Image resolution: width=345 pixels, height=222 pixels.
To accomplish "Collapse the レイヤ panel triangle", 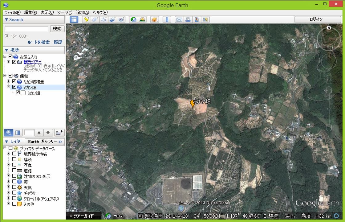I will pos(6,142).
